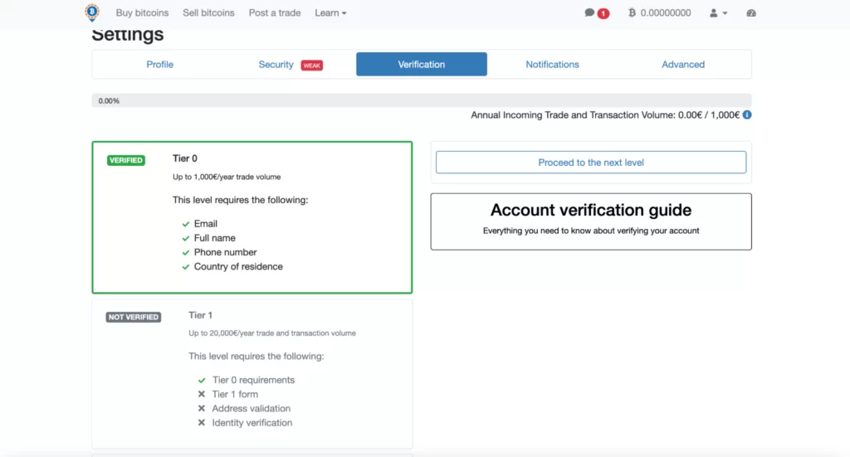Click the X mark beside Tier 1 form
The image size is (850, 457).
[202, 394]
